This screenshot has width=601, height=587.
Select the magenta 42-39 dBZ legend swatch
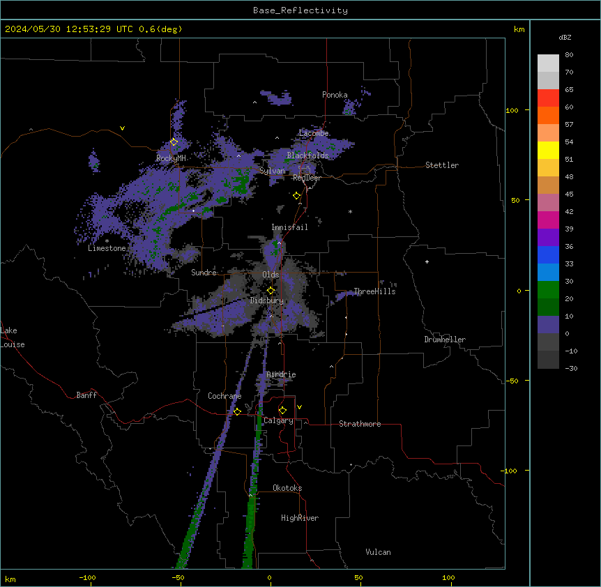548,220
